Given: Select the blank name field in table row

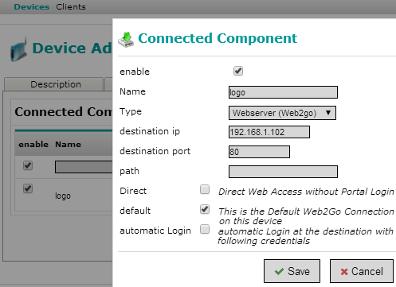Looking at the screenshot, I should [84, 167].
